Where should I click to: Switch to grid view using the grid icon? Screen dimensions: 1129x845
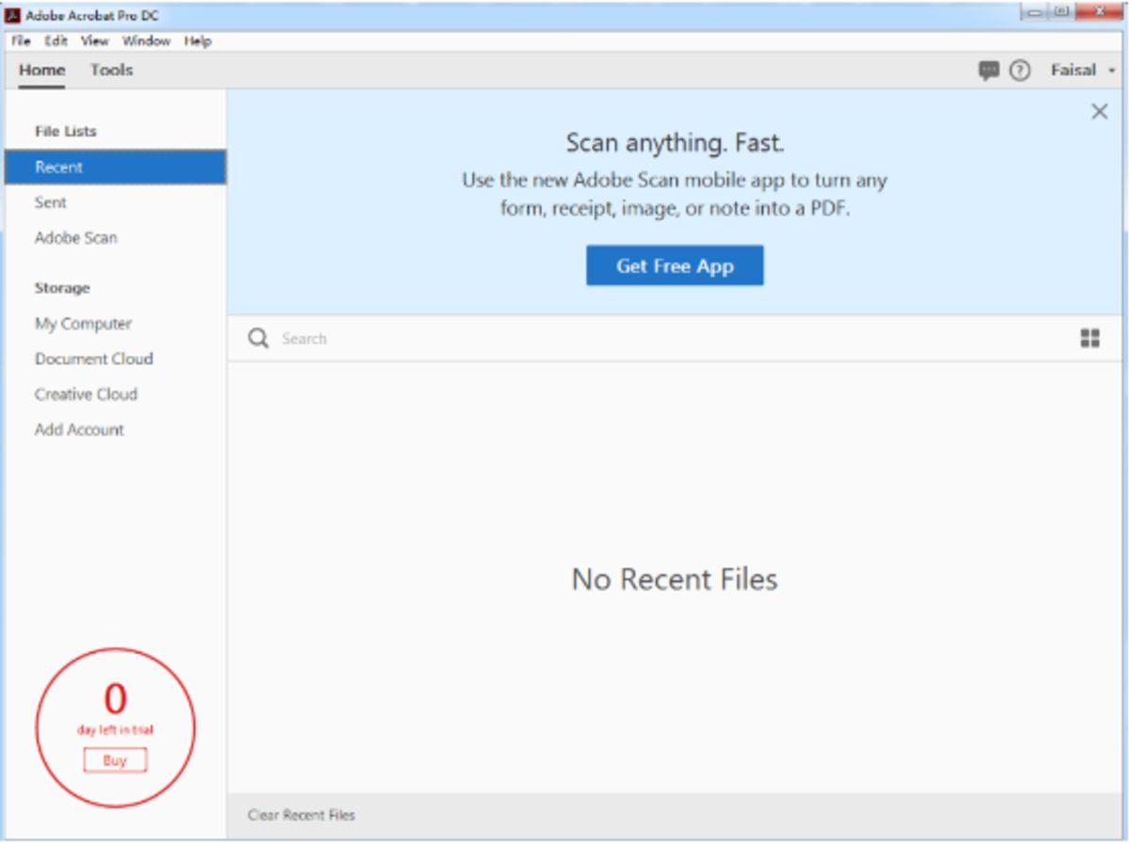[1091, 339]
